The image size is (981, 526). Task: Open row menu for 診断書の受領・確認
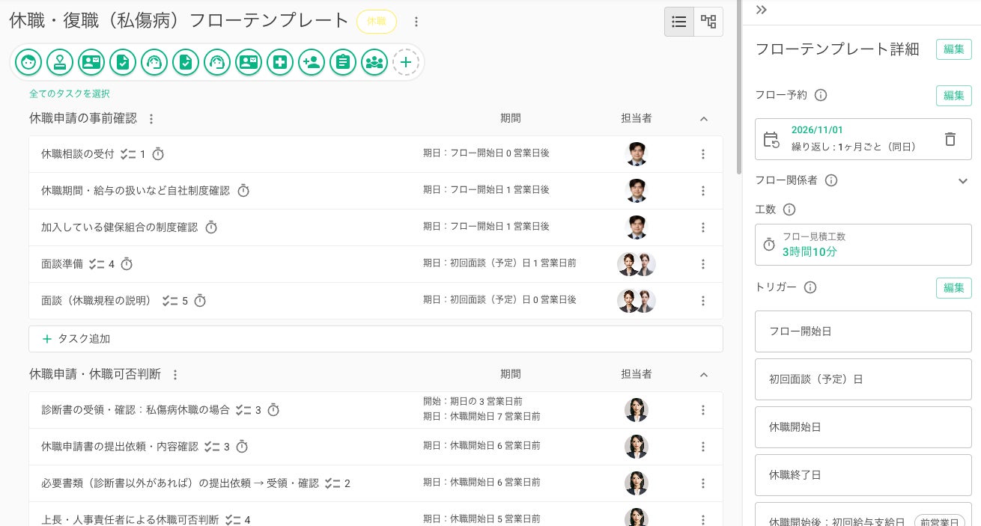pyautogui.click(x=702, y=410)
